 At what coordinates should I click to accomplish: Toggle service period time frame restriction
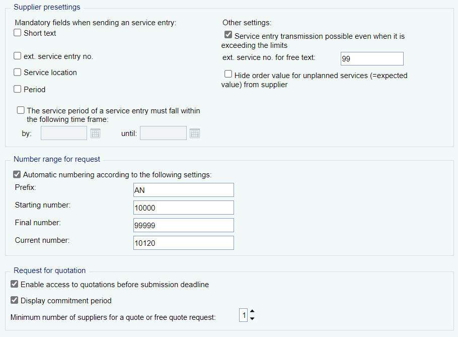coord(21,111)
